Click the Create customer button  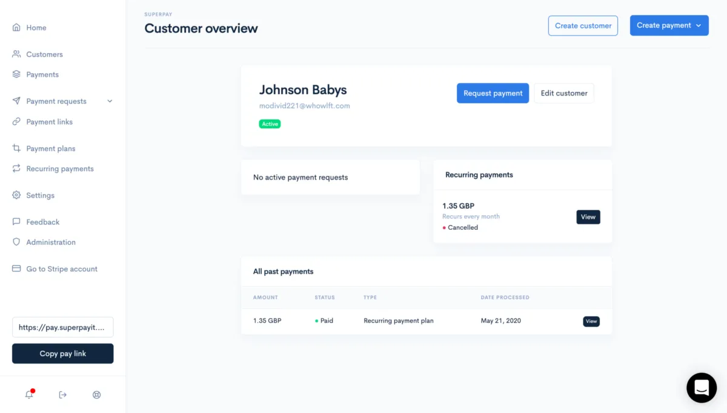point(583,25)
